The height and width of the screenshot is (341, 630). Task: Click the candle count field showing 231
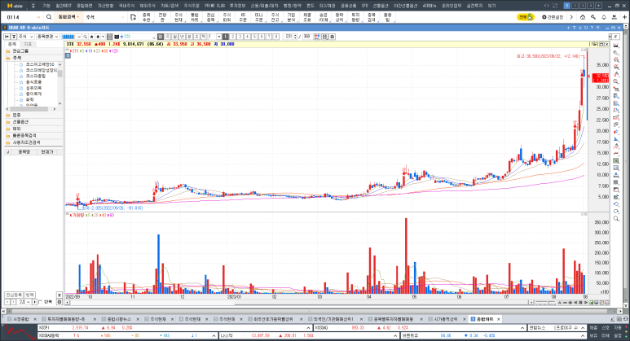288,37
